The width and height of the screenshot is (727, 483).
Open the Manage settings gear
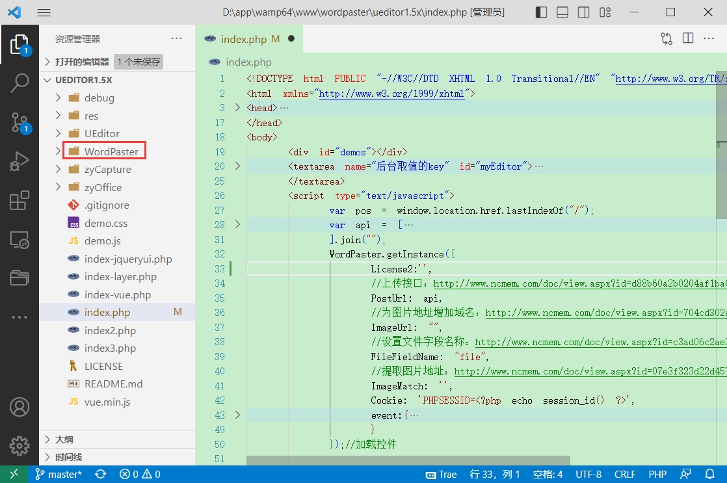click(20, 446)
